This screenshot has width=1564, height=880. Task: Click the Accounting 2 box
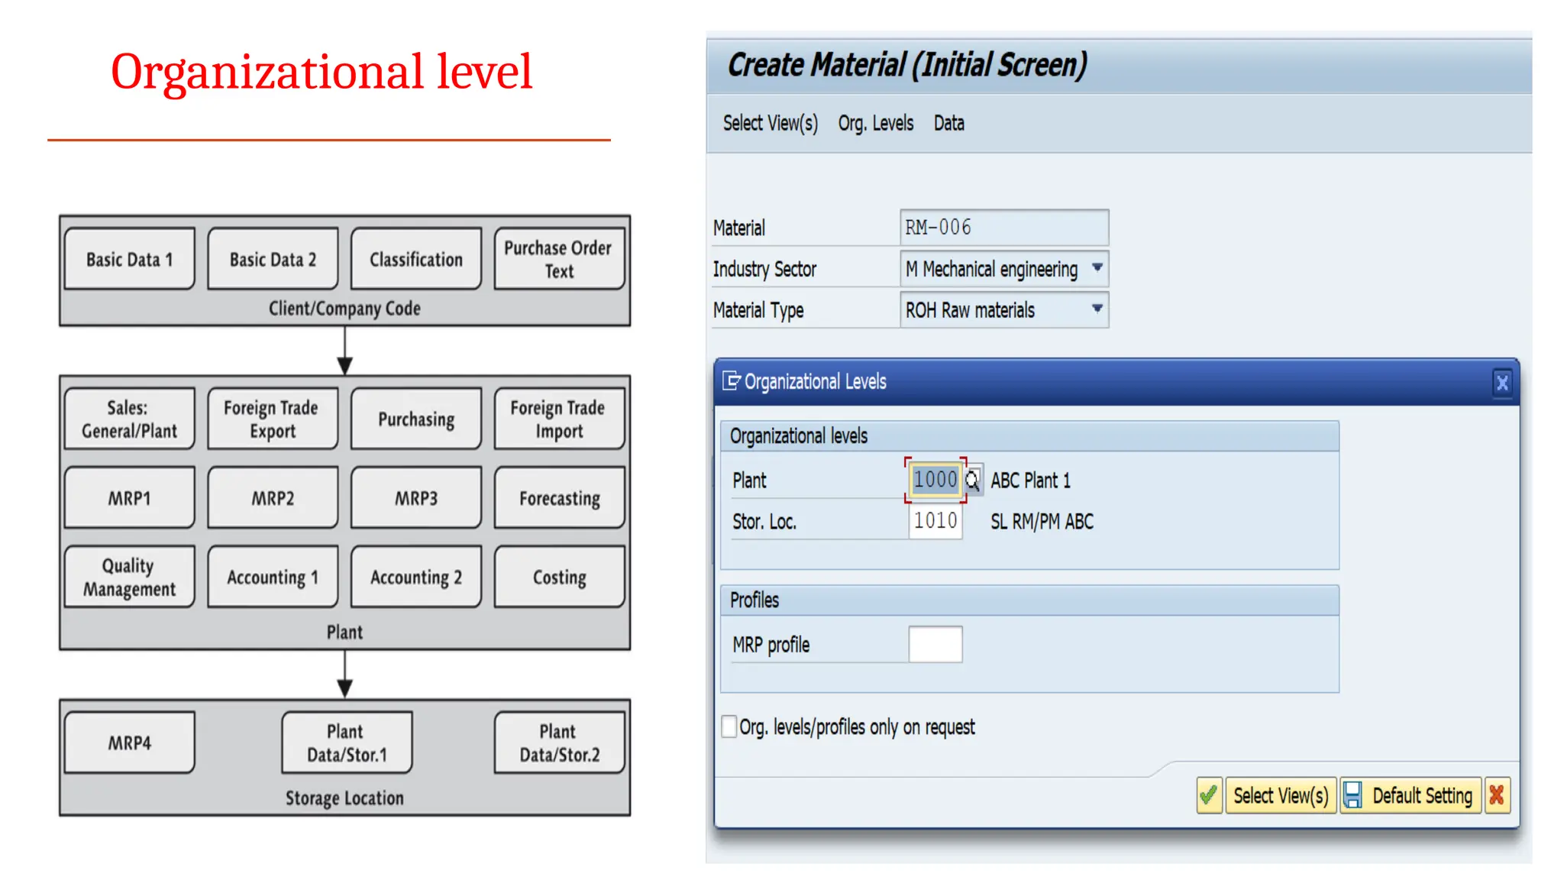pos(416,577)
